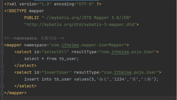This screenshot has height=100, width=177.
Task: Click the encoding "UTF-8" value
Action: click(85, 4)
